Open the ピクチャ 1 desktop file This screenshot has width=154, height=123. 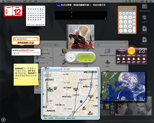click(x=144, y=30)
